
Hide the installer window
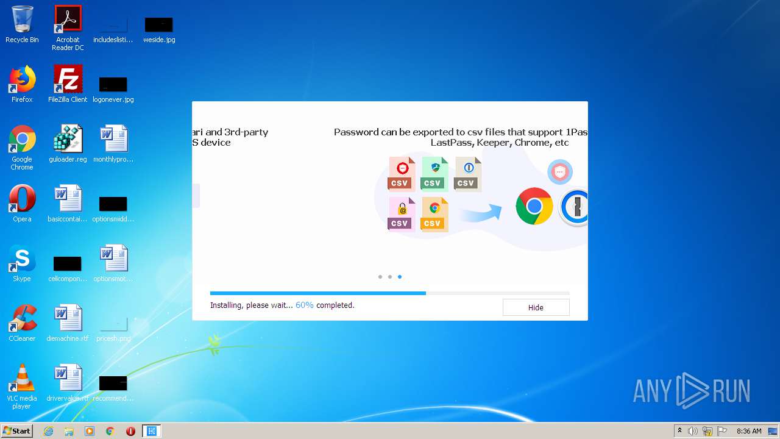(x=536, y=307)
